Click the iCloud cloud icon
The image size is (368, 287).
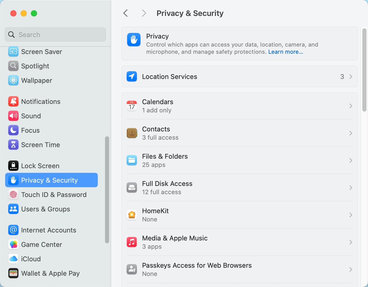tap(13, 259)
